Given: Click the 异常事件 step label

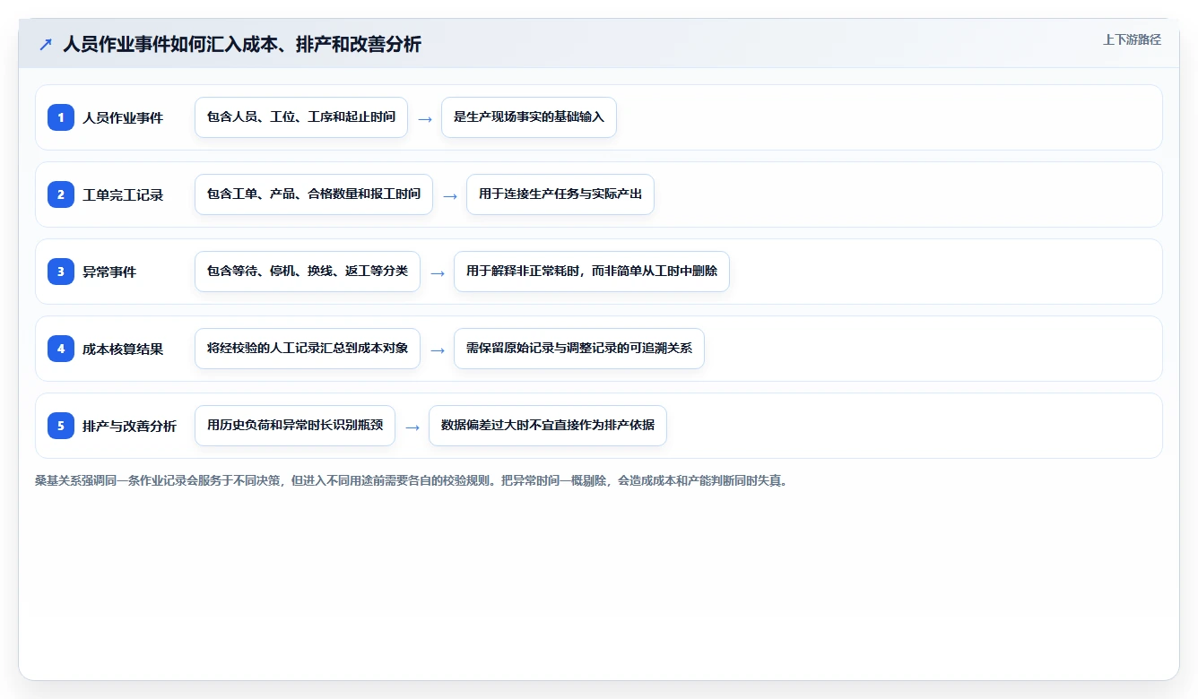Looking at the screenshot, I should 109,272.
